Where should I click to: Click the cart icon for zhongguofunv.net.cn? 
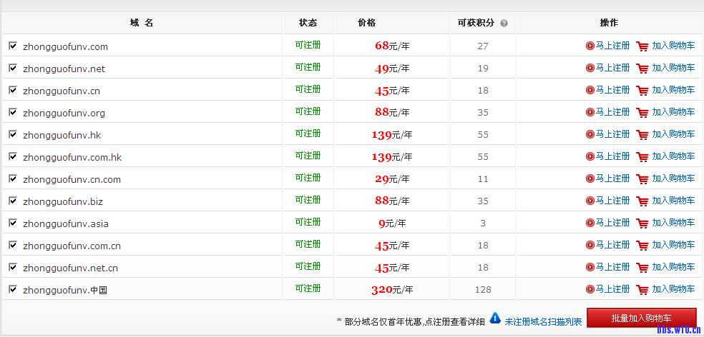pos(642,267)
